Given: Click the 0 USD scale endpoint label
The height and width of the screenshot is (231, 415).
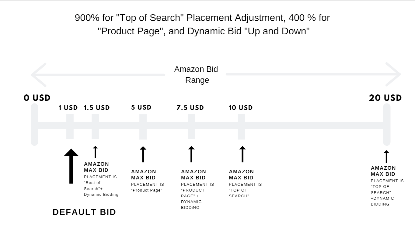Looking at the screenshot, I should point(37,98).
